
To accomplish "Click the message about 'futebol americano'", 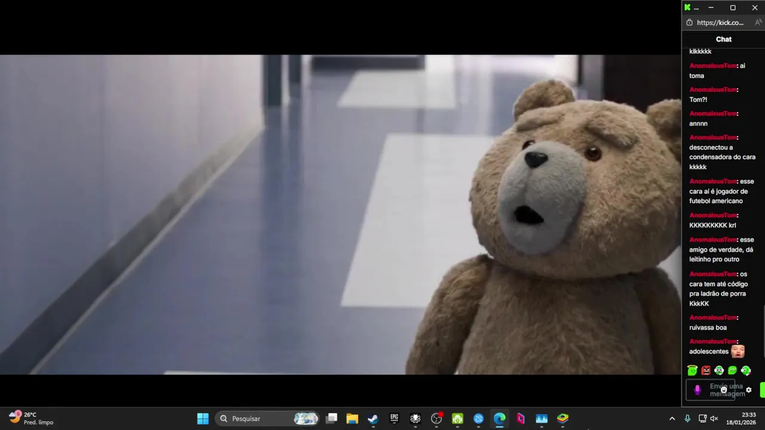I will pyautogui.click(x=721, y=191).
